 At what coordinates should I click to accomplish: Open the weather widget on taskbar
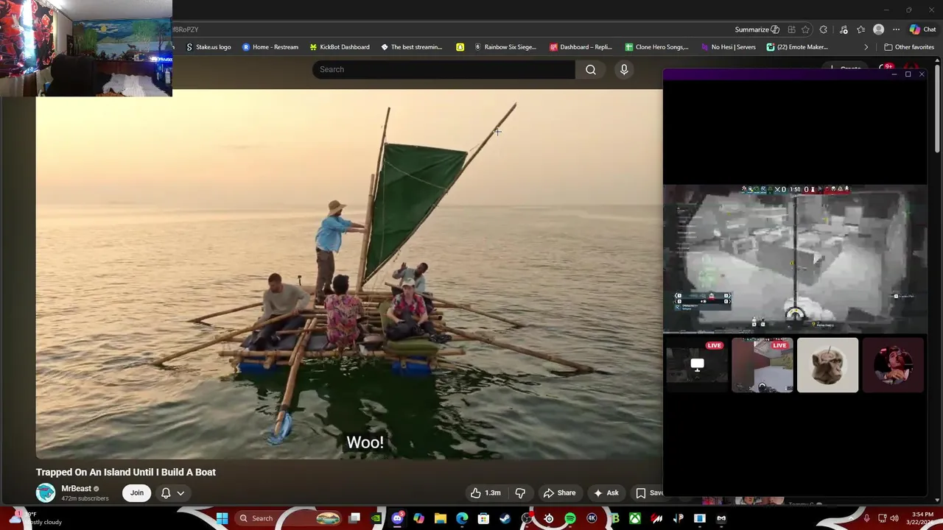pos(33,518)
